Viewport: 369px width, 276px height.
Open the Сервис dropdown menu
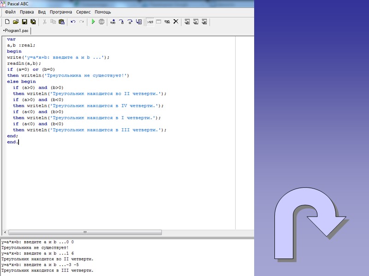coord(83,12)
